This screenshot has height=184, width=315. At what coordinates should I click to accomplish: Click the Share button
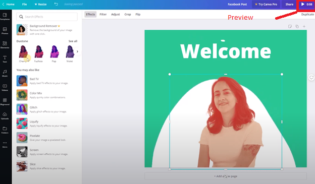pos(289,4)
